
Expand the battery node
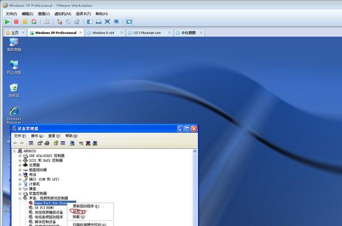click(20, 175)
